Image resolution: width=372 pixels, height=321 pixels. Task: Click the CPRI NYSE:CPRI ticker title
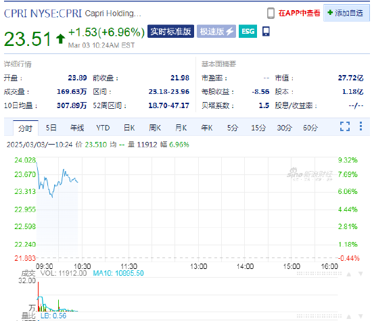(x=43, y=14)
